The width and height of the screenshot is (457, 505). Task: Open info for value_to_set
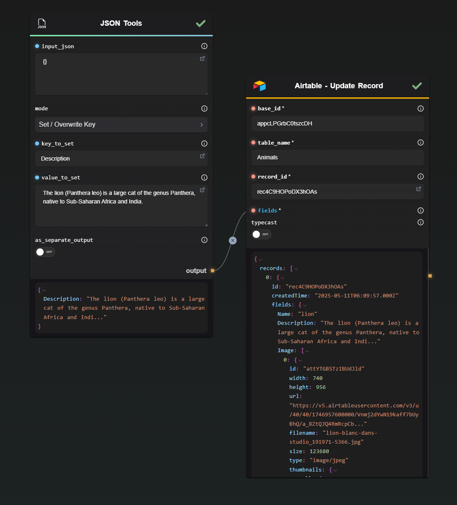pos(204,177)
